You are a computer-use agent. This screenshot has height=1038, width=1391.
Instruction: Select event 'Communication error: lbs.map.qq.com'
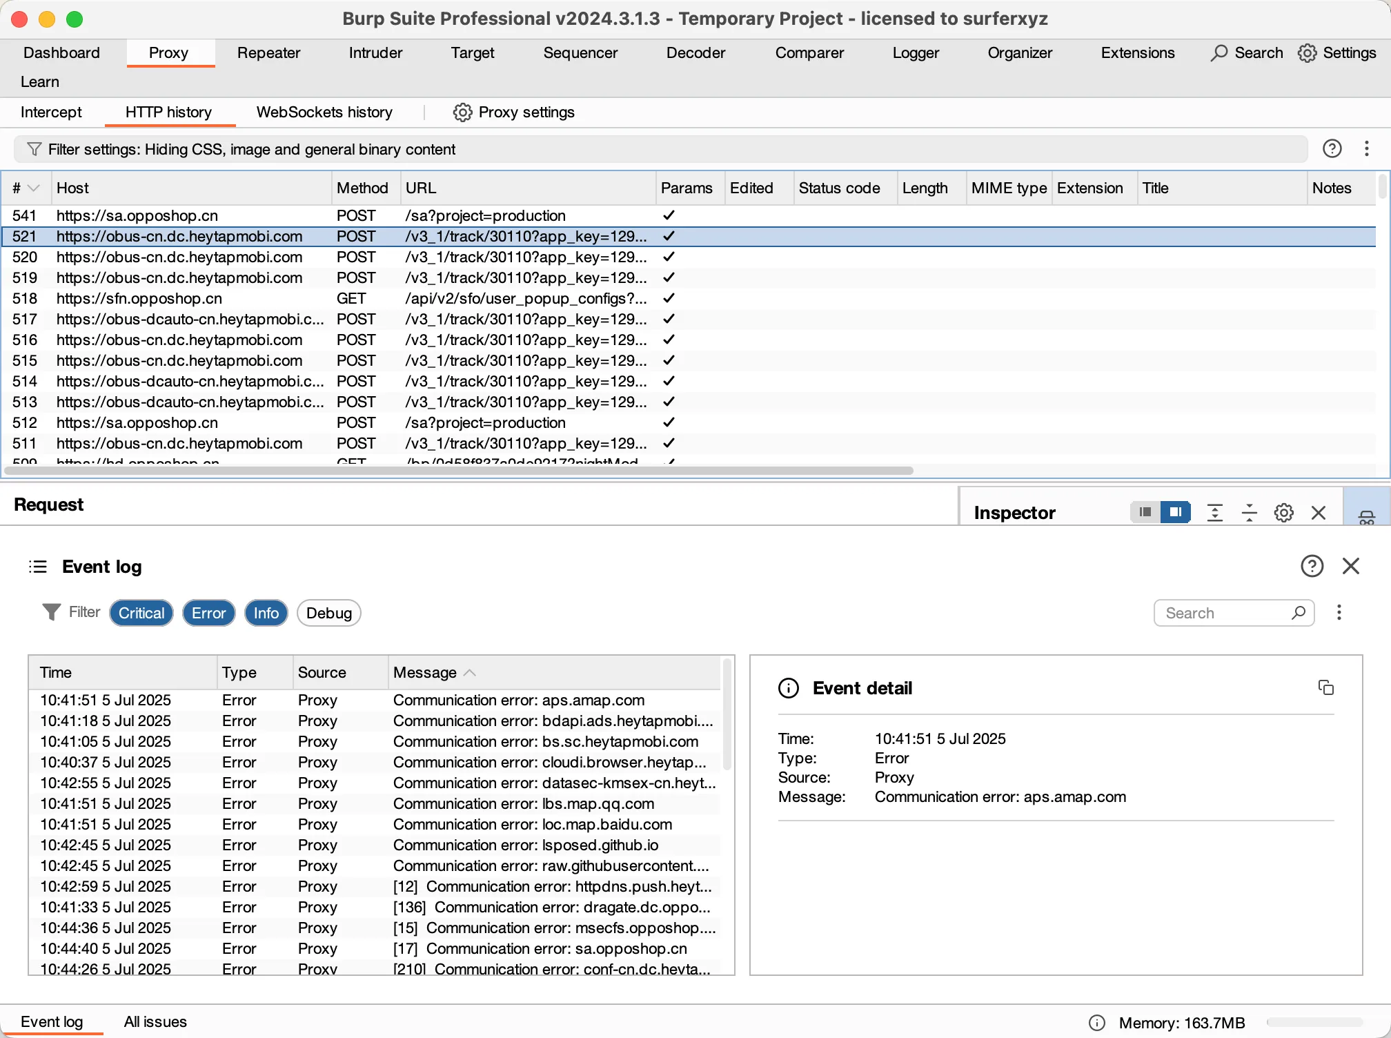click(375, 803)
